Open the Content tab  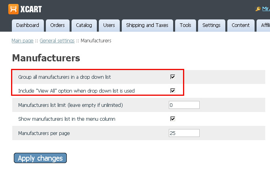click(x=240, y=25)
